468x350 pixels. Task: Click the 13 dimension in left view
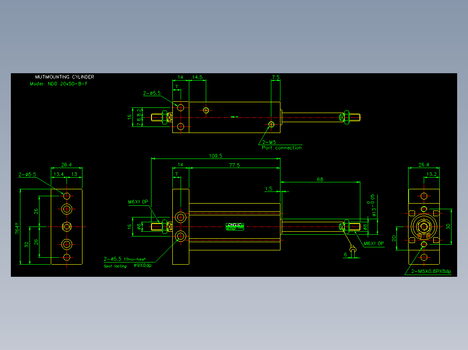click(x=74, y=174)
